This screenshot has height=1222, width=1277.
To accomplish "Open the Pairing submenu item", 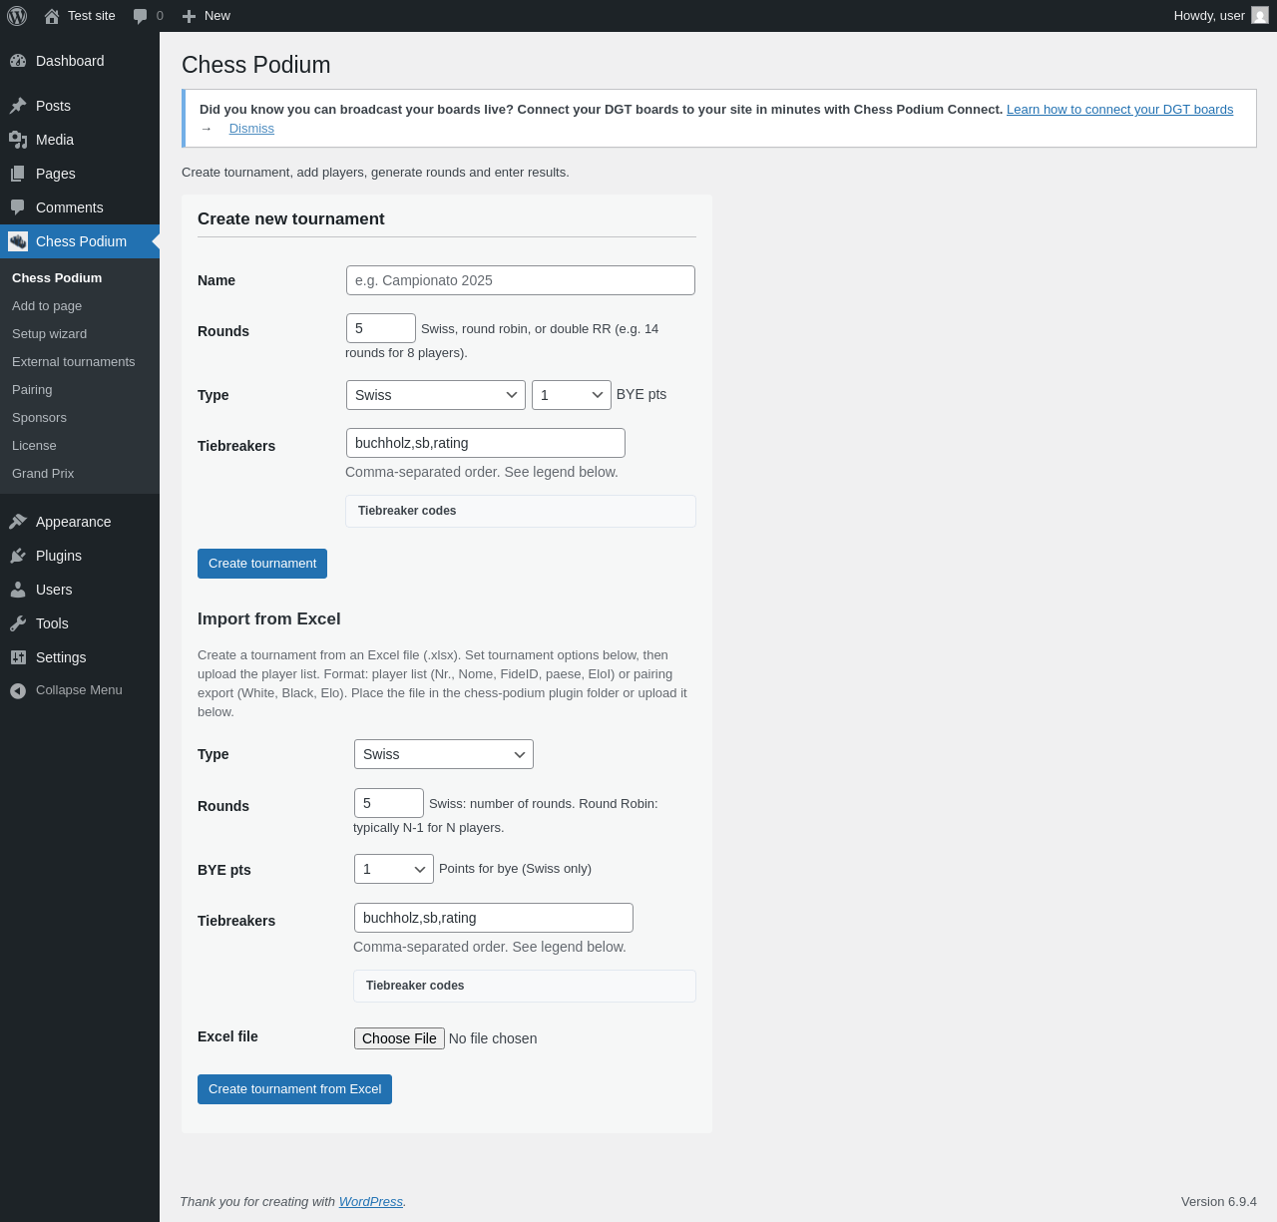I will pos(32,390).
